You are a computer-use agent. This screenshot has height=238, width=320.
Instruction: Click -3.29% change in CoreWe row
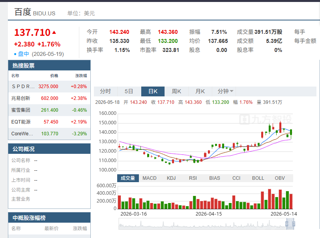79,134
